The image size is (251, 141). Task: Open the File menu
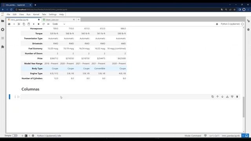(x=8, y=14)
